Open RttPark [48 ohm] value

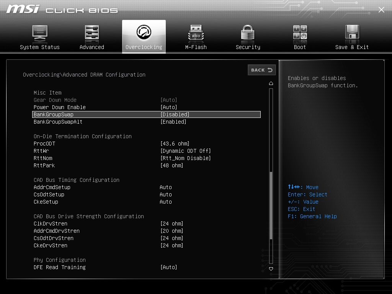172,165
